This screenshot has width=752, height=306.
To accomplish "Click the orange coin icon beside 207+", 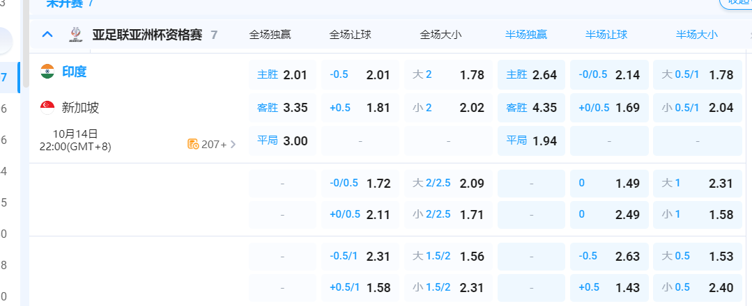I will 193,144.
